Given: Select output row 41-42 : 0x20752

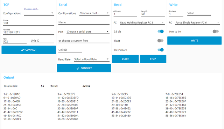Looking at the screenshot, I should coord(13,112).
